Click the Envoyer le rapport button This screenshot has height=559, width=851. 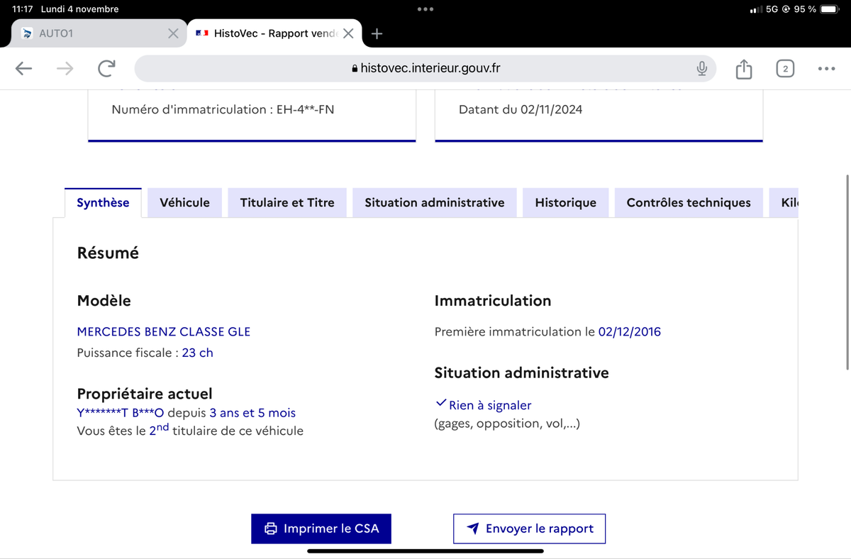530,528
